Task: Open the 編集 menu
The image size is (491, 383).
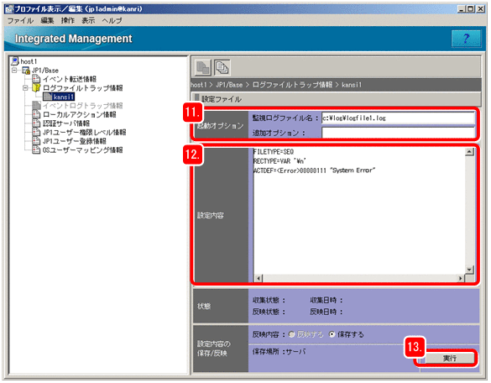Action: [47, 21]
